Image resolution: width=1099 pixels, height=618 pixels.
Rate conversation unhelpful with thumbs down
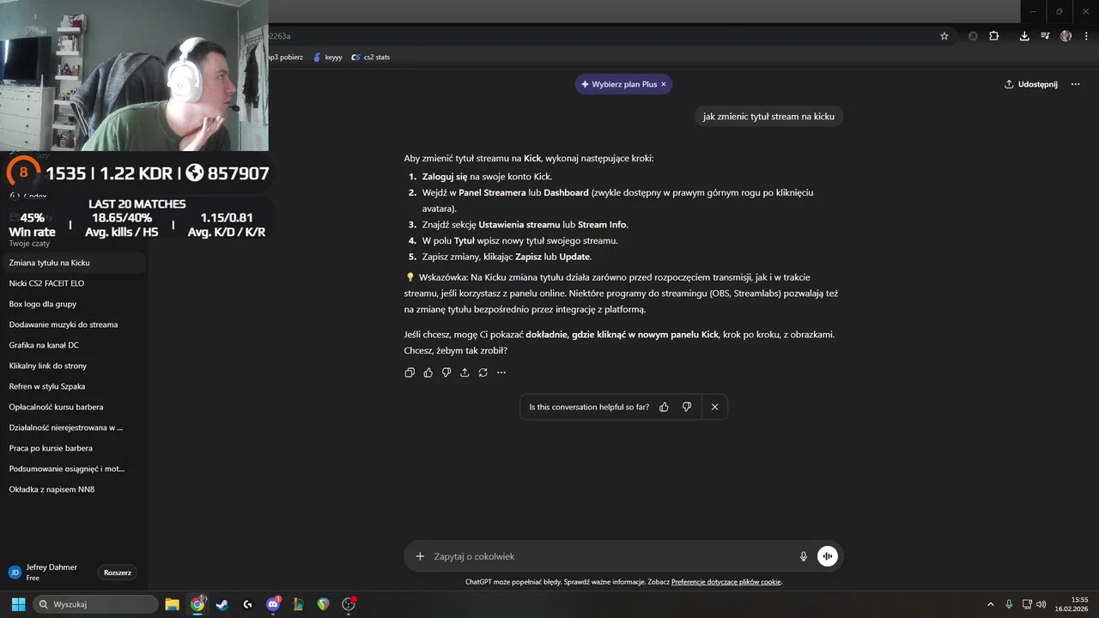687,407
